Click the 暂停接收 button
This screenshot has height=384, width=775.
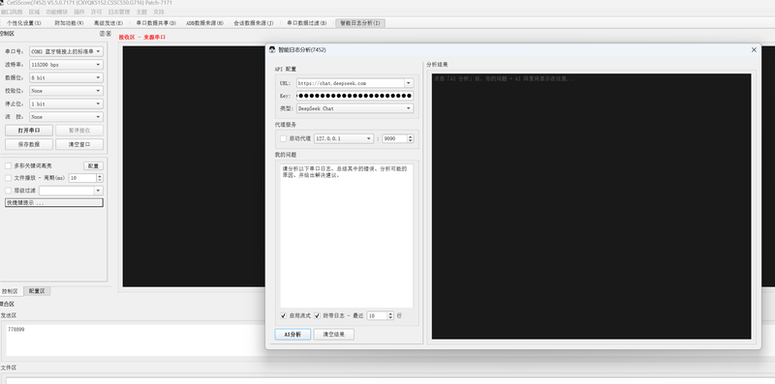coord(79,131)
